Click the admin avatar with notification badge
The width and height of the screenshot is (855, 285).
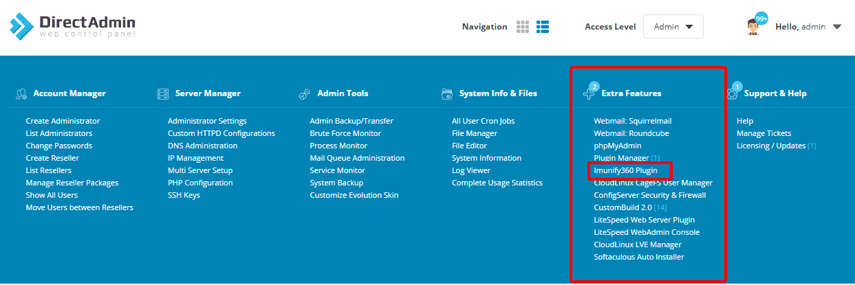tap(755, 26)
